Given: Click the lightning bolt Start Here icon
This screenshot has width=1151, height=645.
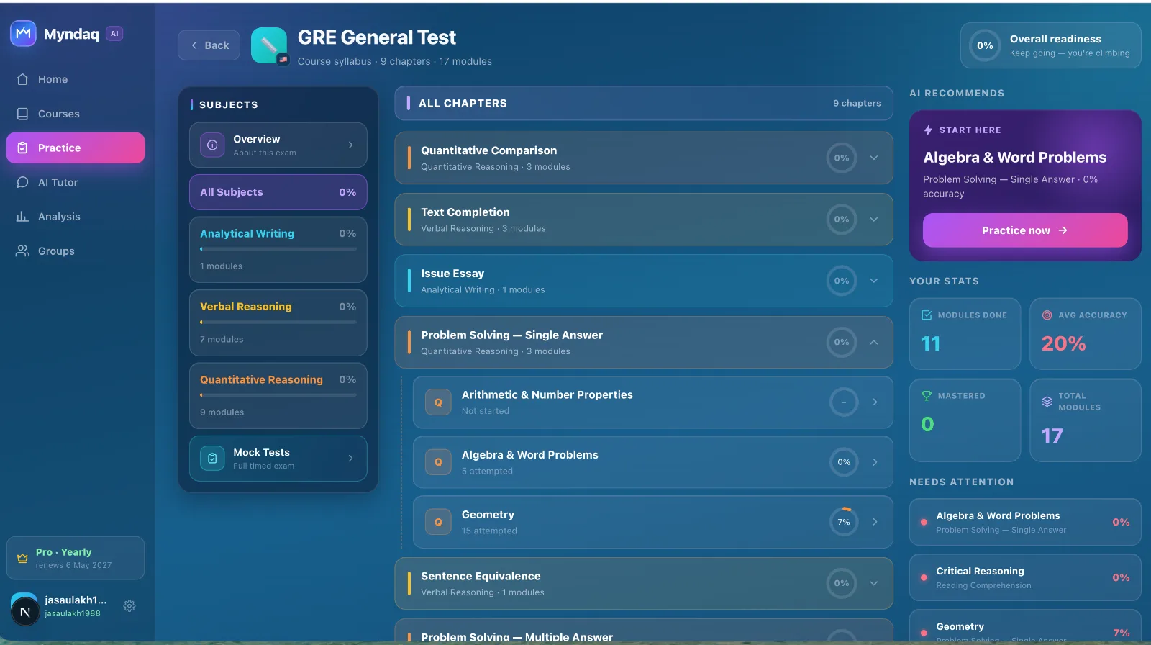Looking at the screenshot, I should [x=929, y=130].
